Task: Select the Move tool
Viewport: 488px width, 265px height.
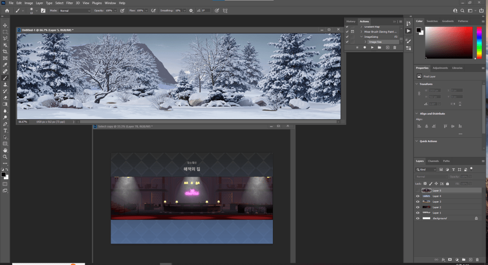Action: click(5, 25)
